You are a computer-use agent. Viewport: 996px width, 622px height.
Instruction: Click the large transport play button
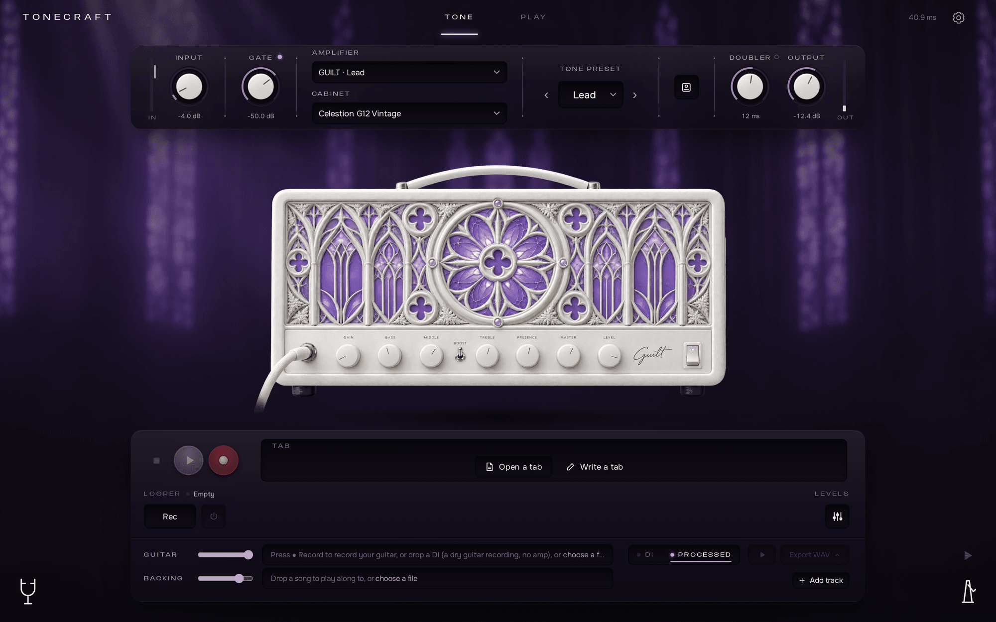point(189,460)
